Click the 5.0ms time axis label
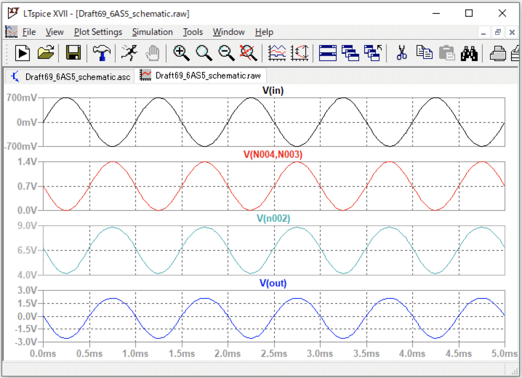The width and height of the screenshot is (522, 378). click(x=505, y=353)
